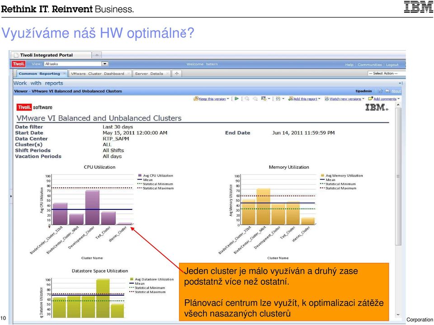Click the view format toolbar icon
The image size is (434, 325).
278,99
